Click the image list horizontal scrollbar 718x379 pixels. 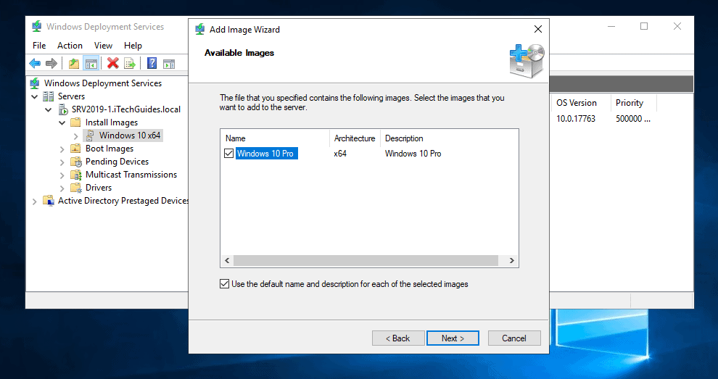[x=366, y=261]
